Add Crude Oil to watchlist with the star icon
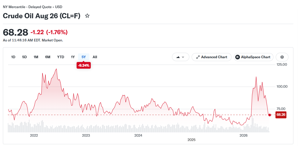Image resolution: width=298 pixels, height=146 pixels. coord(87,16)
